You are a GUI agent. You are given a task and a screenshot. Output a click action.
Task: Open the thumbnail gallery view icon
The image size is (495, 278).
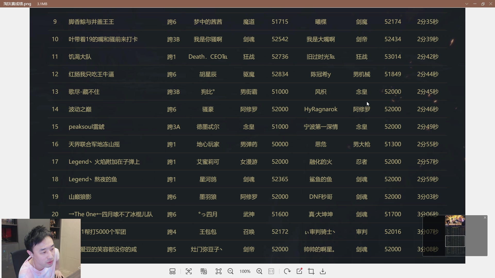click(x=172, y=271)
